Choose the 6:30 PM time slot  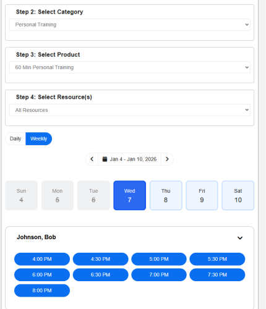[x=101, y=275]
